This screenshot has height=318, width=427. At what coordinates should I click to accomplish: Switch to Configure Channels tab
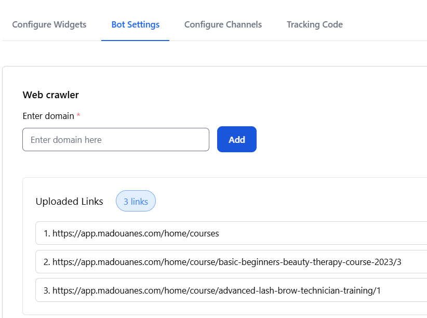[223, 24]
